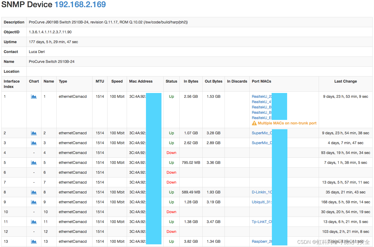
Task: Select the 2.56 GB in-bytes value
Action: [191, 96]
